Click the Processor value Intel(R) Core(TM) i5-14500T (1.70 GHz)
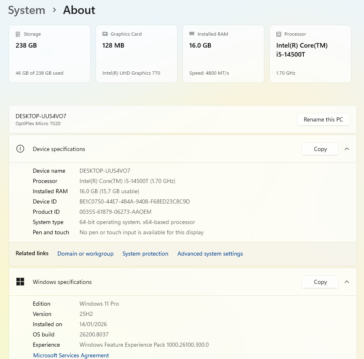Image resolution: width=364 pixels, height=359 pixels. pos(127,181)
